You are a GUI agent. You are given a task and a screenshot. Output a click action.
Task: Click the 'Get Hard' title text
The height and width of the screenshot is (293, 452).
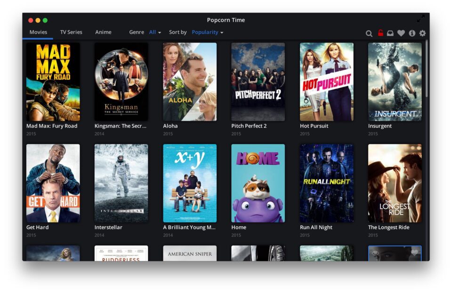click(x=38, y=227)
